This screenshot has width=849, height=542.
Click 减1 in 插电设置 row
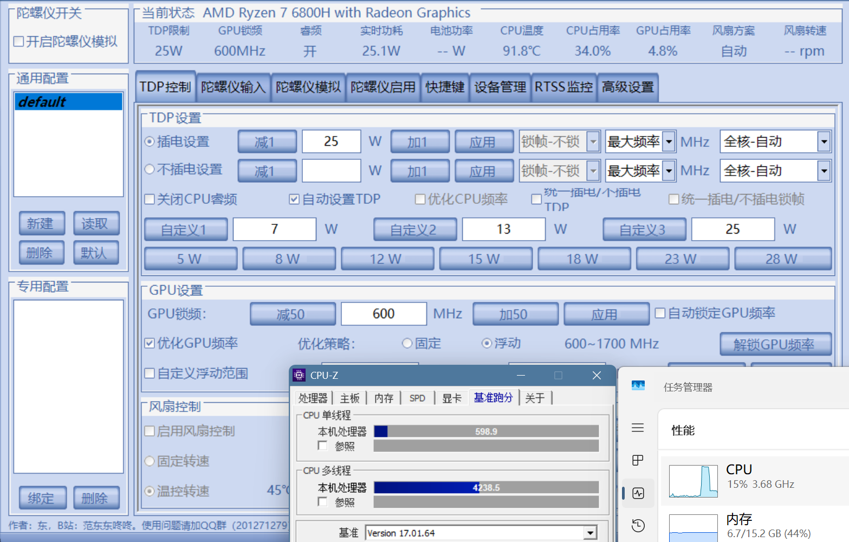point(267,142)
